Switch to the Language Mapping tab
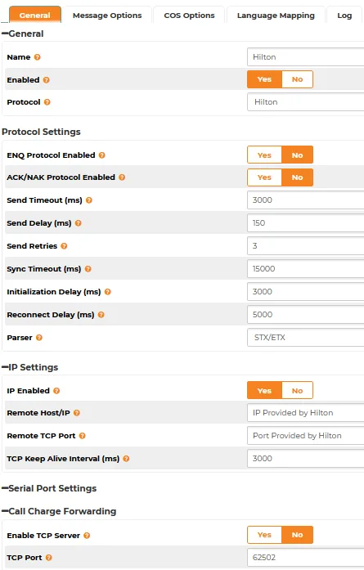Image resolution: width=364 pixels, height=570 pixels. [x=276, y=16]
